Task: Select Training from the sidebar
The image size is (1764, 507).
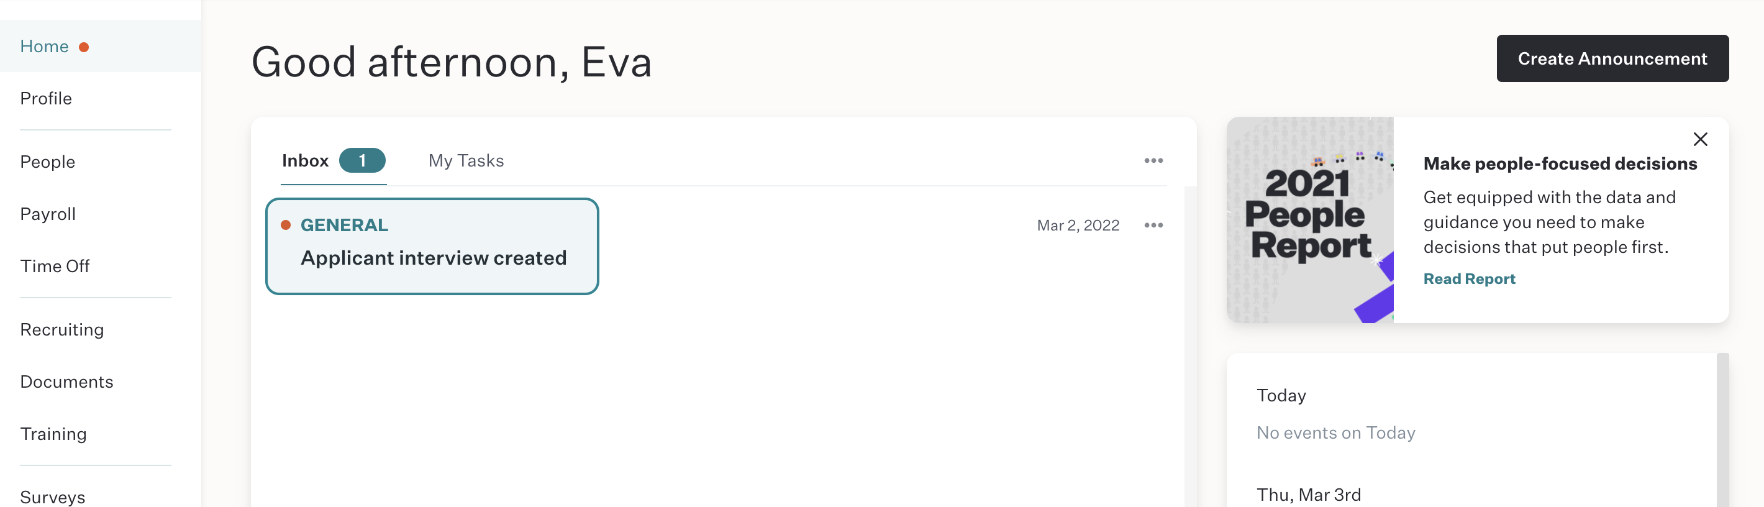Action: tap(53, 434)
